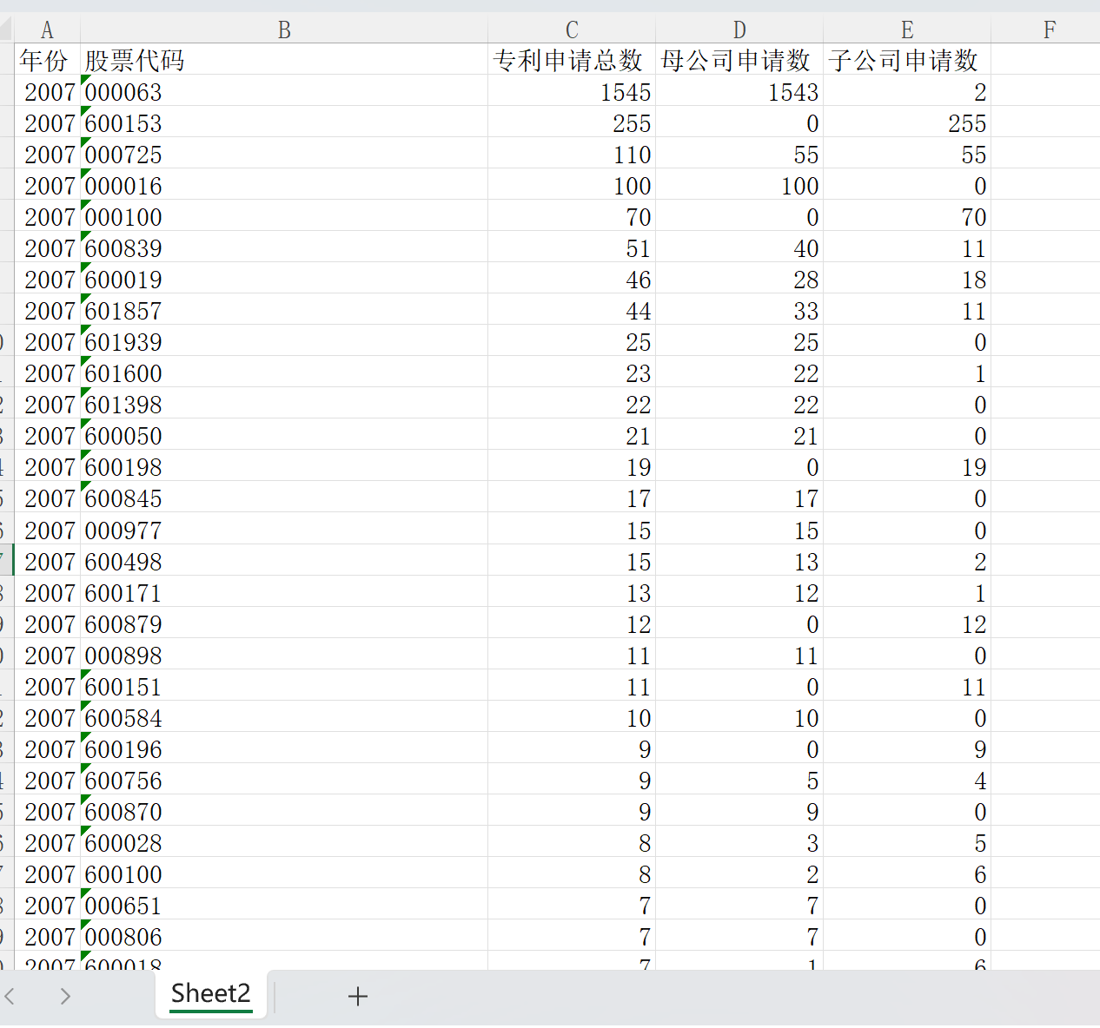This screenshot has height=1028, width=1100.
Task: Select stock code cell 000016
Action: click(284, 184)
